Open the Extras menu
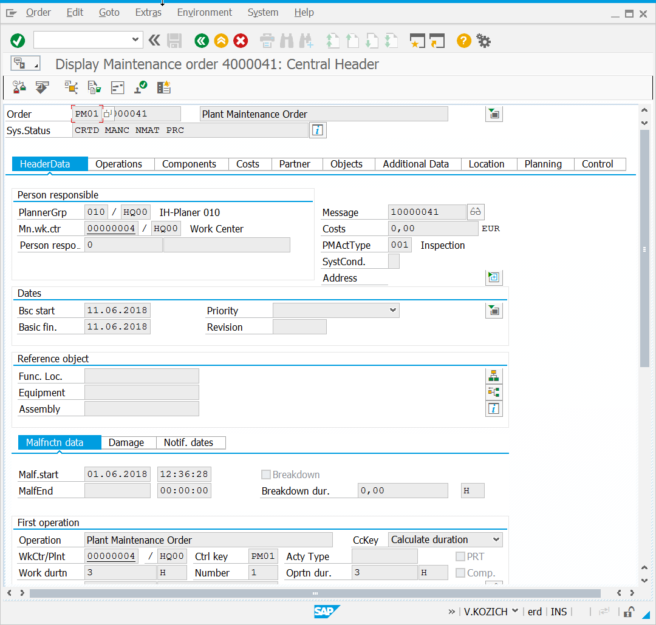 tap(148, 13)
